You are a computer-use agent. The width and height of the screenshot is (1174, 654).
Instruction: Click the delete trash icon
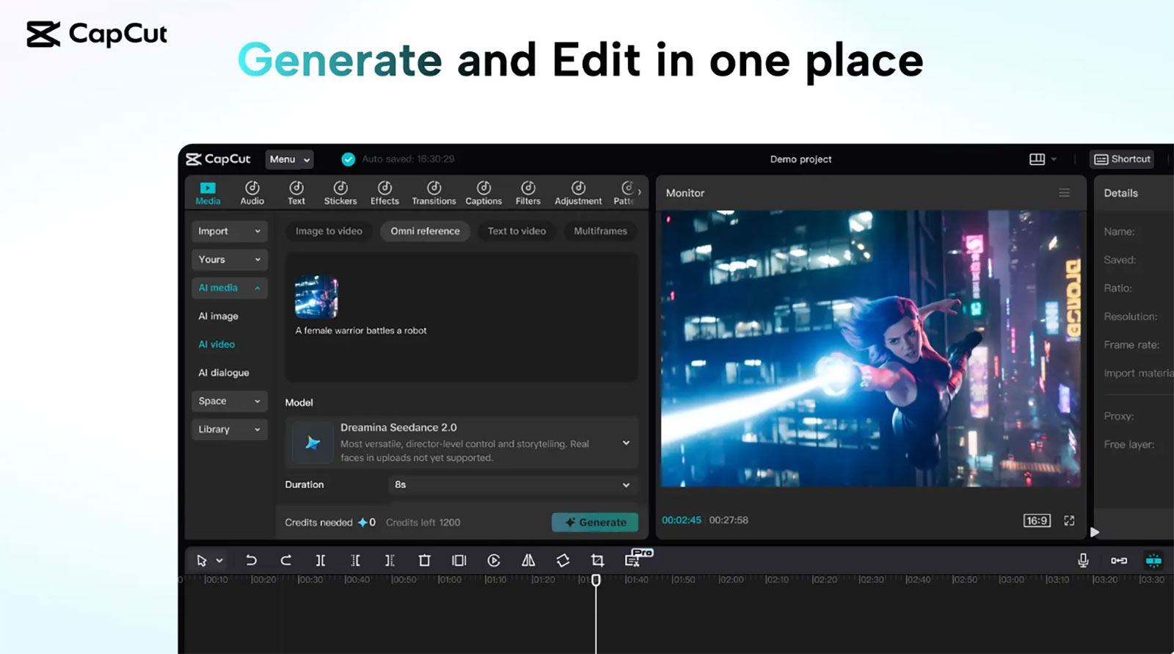(x=424, y=561)
